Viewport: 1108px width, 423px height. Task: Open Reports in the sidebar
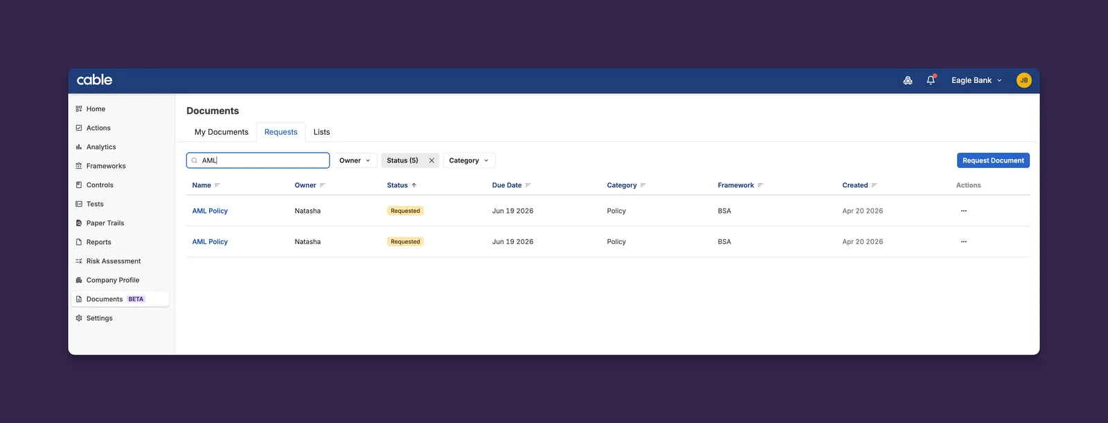120,242
